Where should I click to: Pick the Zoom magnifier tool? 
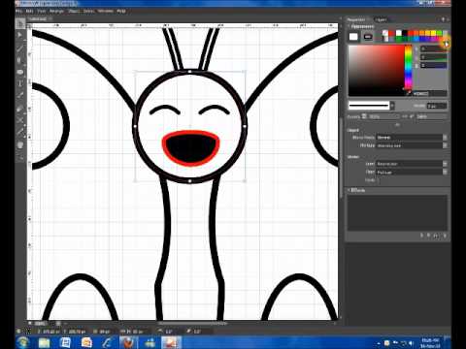click(20, 157)
